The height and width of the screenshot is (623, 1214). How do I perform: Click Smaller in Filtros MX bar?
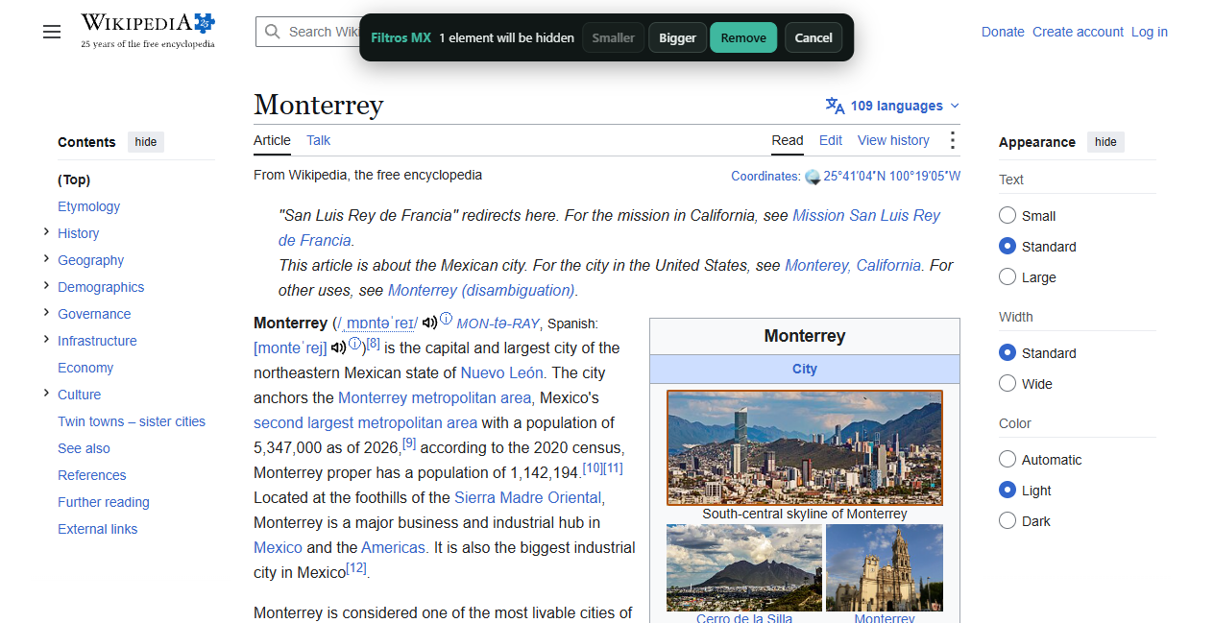[613, 37]
